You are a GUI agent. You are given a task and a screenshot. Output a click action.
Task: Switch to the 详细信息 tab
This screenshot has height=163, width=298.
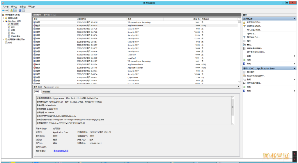click(46, 92)
